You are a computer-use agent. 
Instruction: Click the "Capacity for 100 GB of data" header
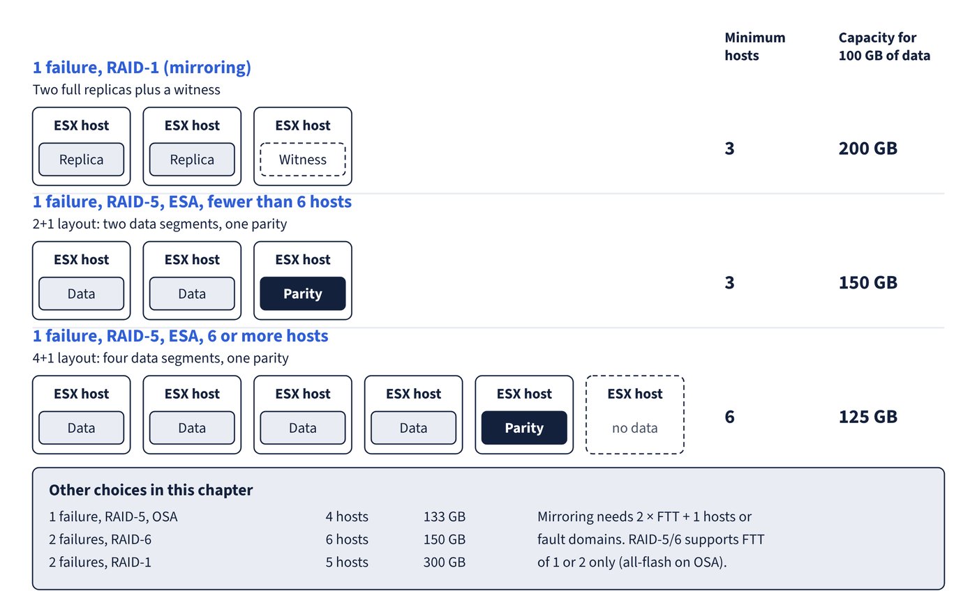coord(884,47)
